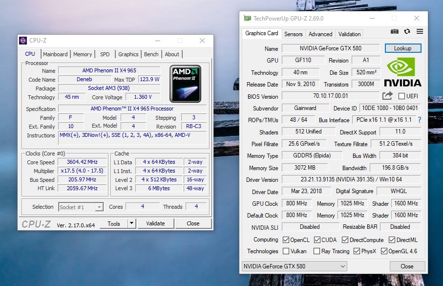Click the Lookup button in GPU-Z
443x286 pixels.
[x=403, y=48]
